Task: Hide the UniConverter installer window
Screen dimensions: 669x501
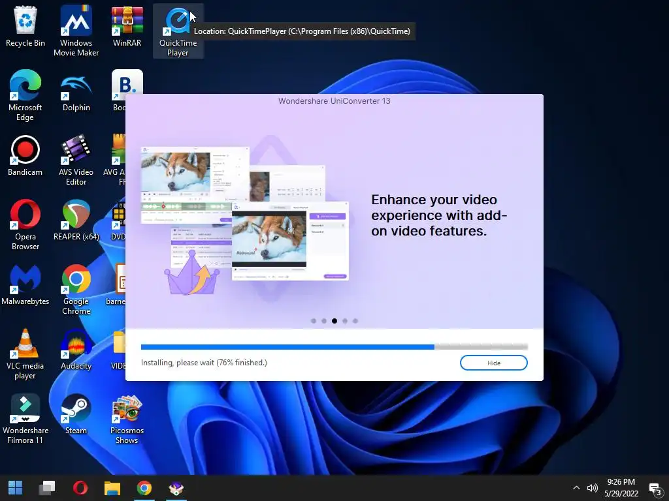Action: 494,363
